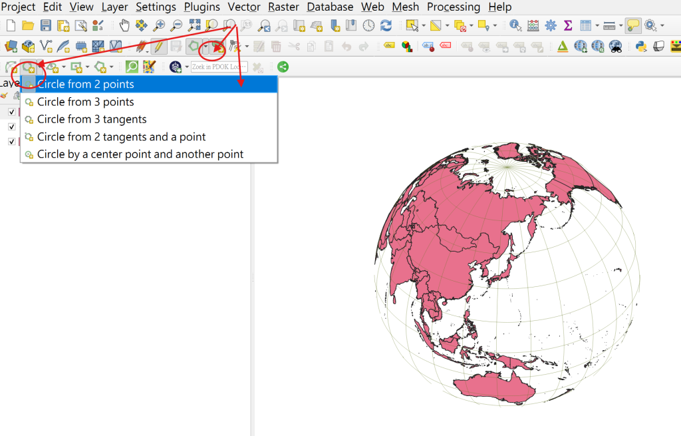Open a project with the folder icon
This screenshot has width=681, height=436.
[28, 26]
